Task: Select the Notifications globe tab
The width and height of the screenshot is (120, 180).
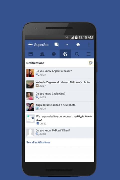Action: pos(65,54)
